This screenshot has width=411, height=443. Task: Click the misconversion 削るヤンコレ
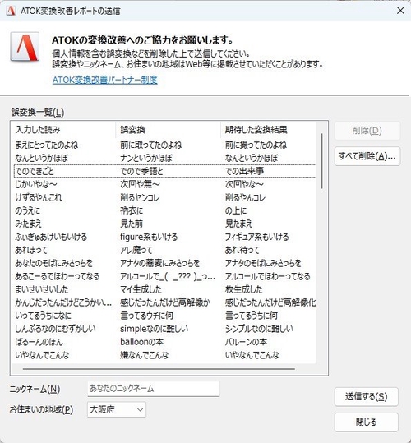tap(140, 197)
